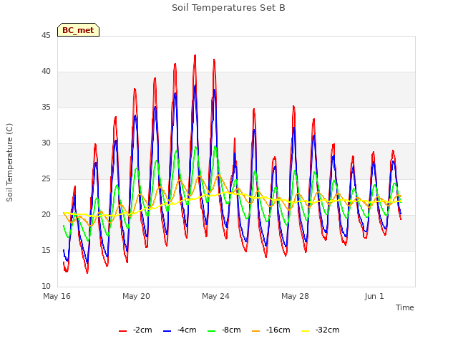Toggle the -2cm series in the legend

click(x=135, y=330)
